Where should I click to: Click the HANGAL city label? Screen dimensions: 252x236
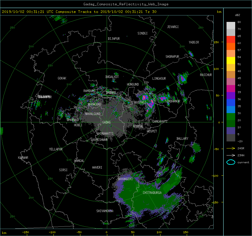click(79, 161)
